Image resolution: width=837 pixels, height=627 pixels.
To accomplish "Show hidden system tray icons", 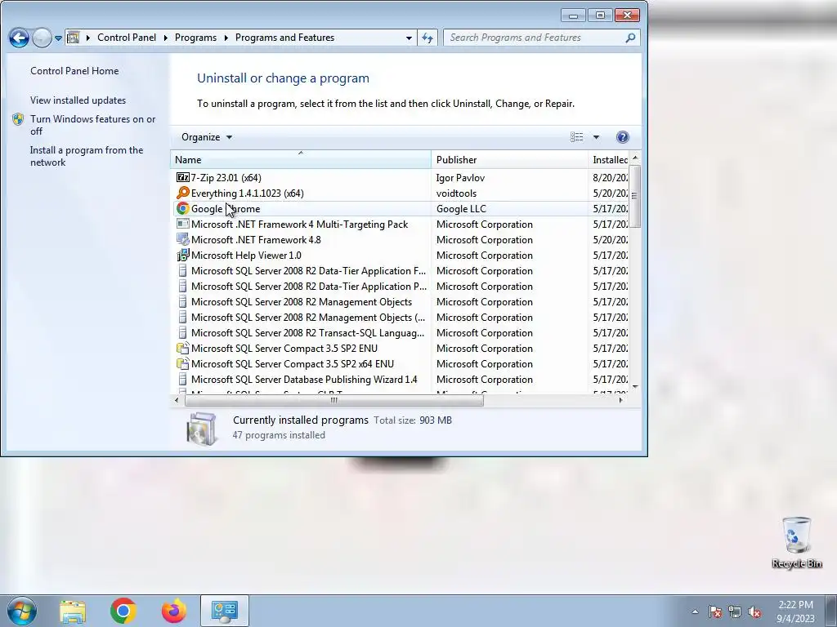I will (695, 611).
